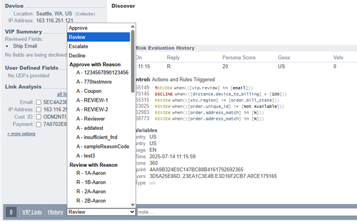357x221 pixels.
Task: Open the '+ more options' link
Action: [x=21, y=134]
